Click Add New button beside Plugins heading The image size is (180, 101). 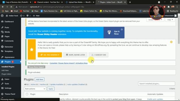coord(39,79)
